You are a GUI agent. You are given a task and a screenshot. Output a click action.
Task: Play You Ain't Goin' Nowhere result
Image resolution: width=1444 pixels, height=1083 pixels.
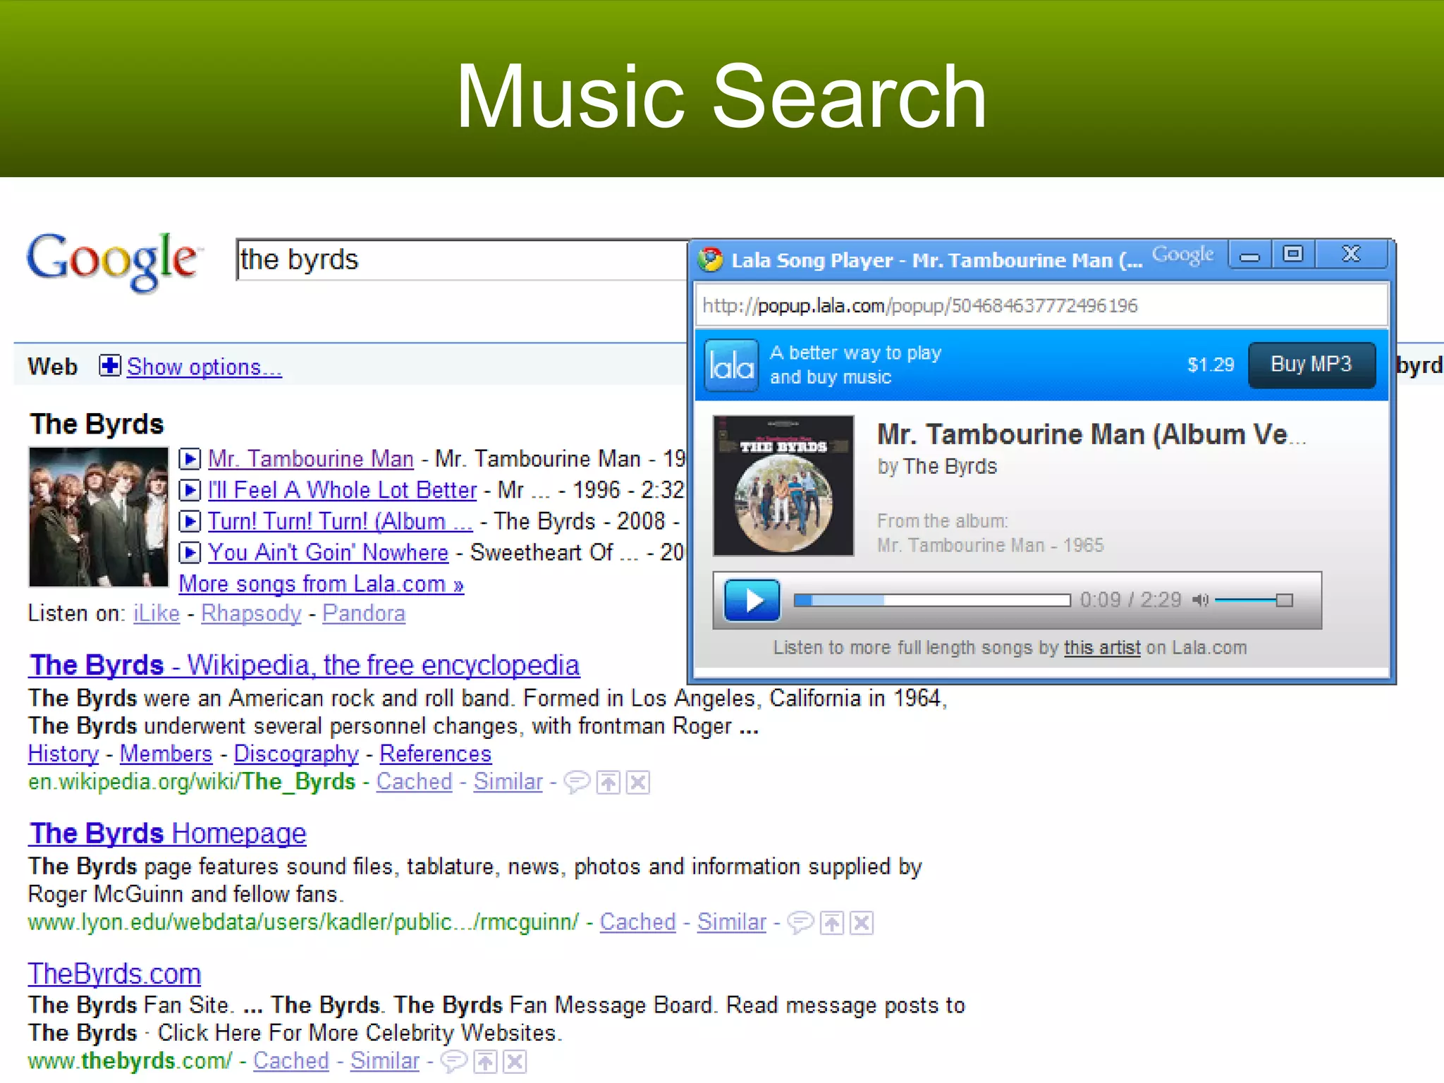tap(190, 552)
